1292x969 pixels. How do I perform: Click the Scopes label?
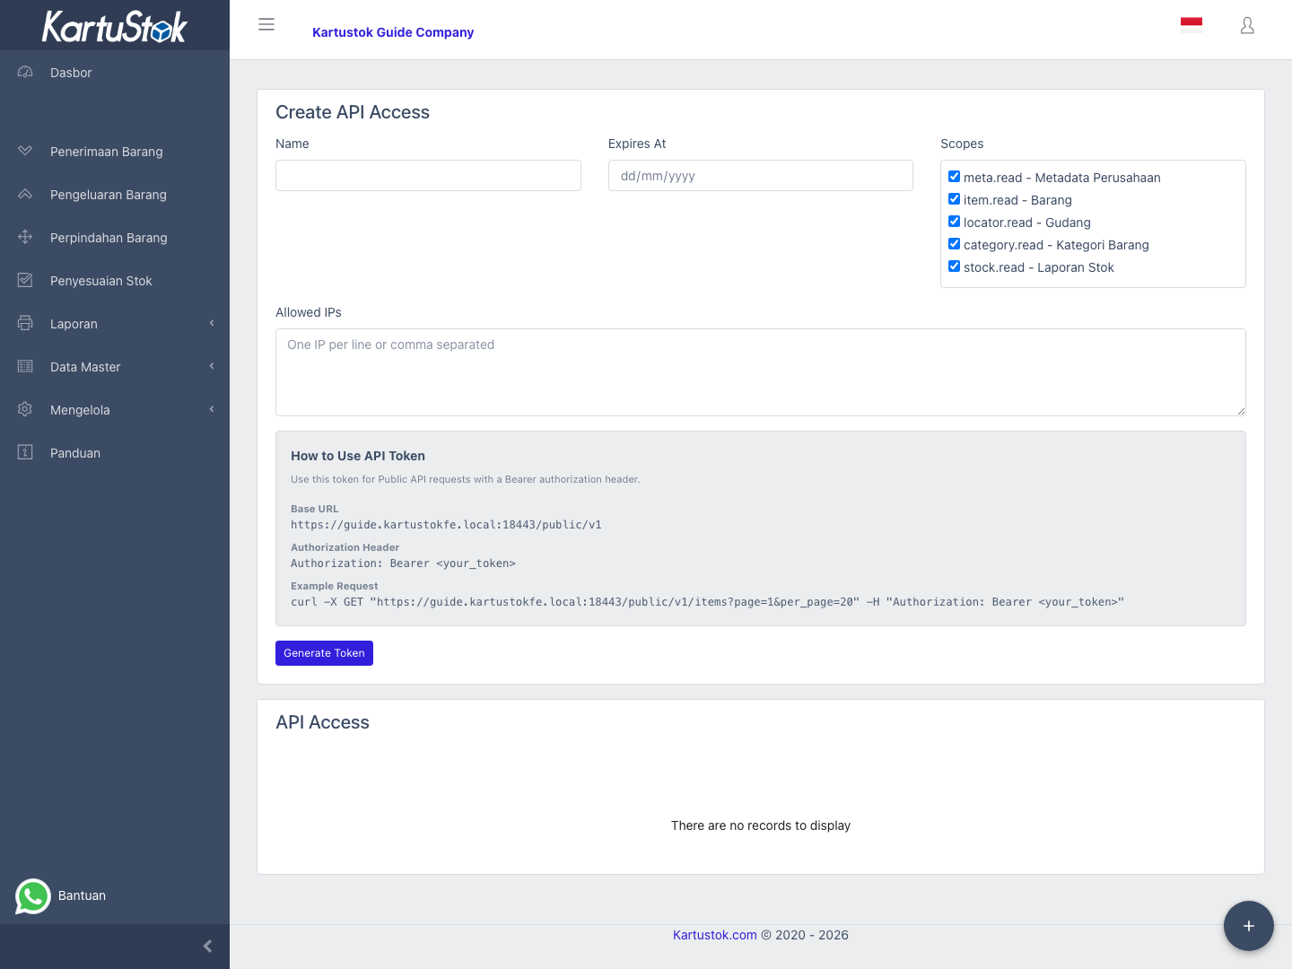pyautogui.click(x=962, y=144)
